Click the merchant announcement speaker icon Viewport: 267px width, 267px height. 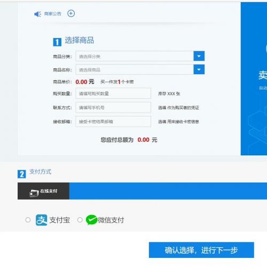[37, 14]
